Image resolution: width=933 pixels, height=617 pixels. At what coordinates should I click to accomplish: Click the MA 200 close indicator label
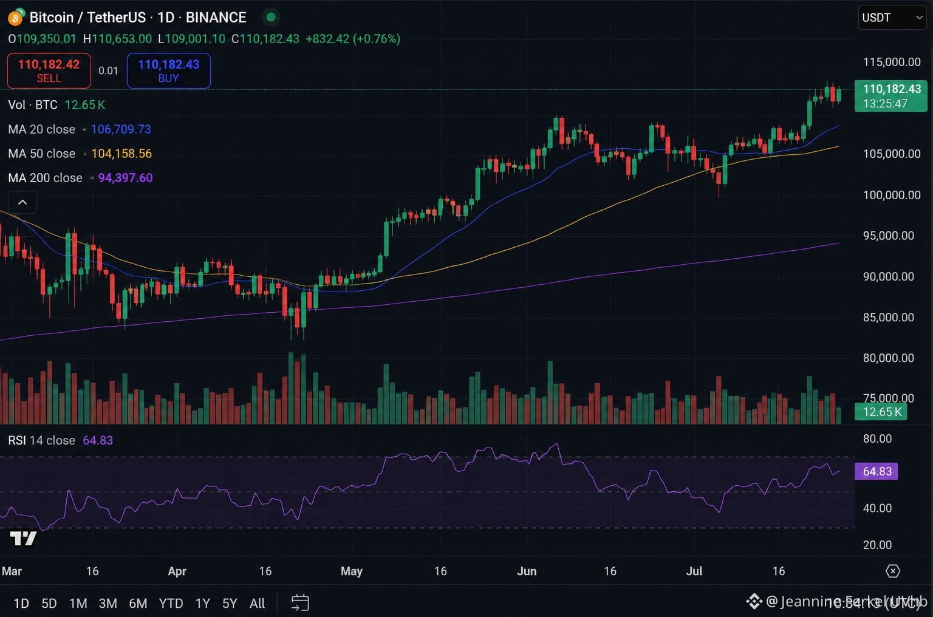[x=45, y=178]
